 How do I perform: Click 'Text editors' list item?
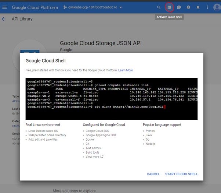[93, 148]
